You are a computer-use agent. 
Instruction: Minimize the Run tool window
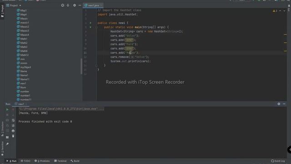pyautogui.click(x=284, y=104)
